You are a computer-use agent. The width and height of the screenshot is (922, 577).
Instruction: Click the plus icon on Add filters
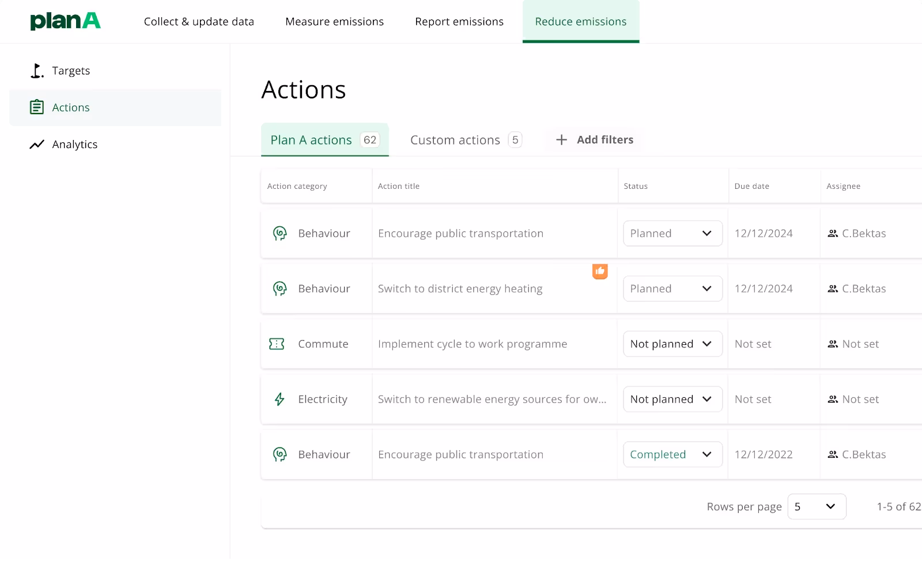(x=561, y=139)
